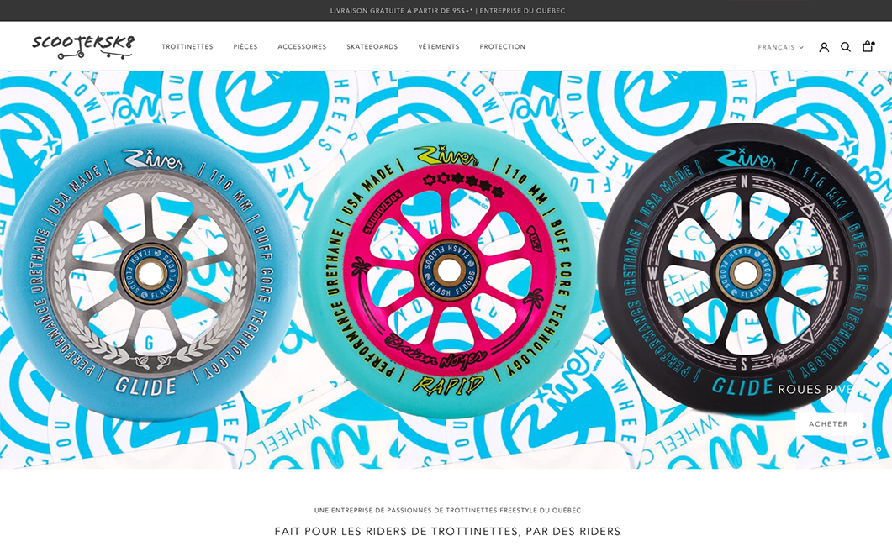Select the filled first slide dot
This screenshot has height=557, width=892.
point(868,449)
